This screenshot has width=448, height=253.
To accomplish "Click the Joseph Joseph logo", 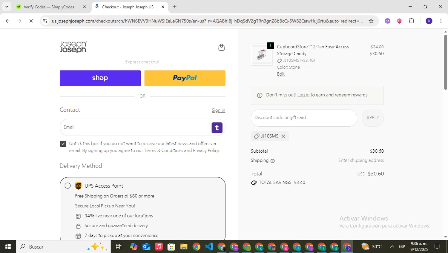I will coord(73,47).
